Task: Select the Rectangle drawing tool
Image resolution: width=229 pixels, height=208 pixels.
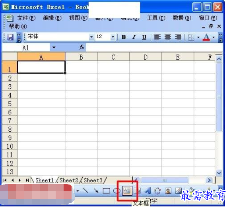Action: (107, 191)
